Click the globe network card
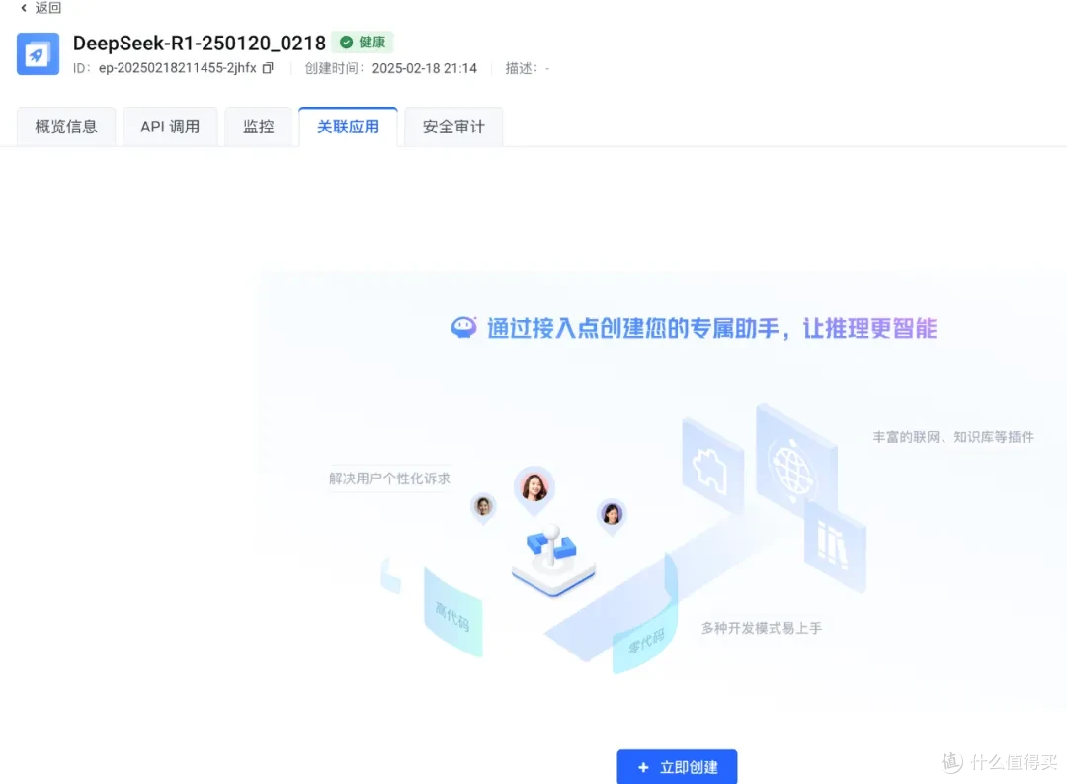The height and width of the screenshot is (784, 1067). (x=796, y=461)
